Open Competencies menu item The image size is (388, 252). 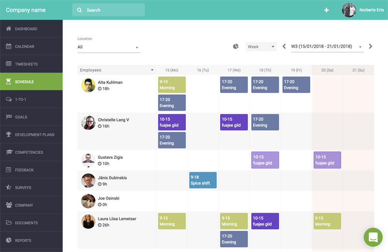point(31,152)
